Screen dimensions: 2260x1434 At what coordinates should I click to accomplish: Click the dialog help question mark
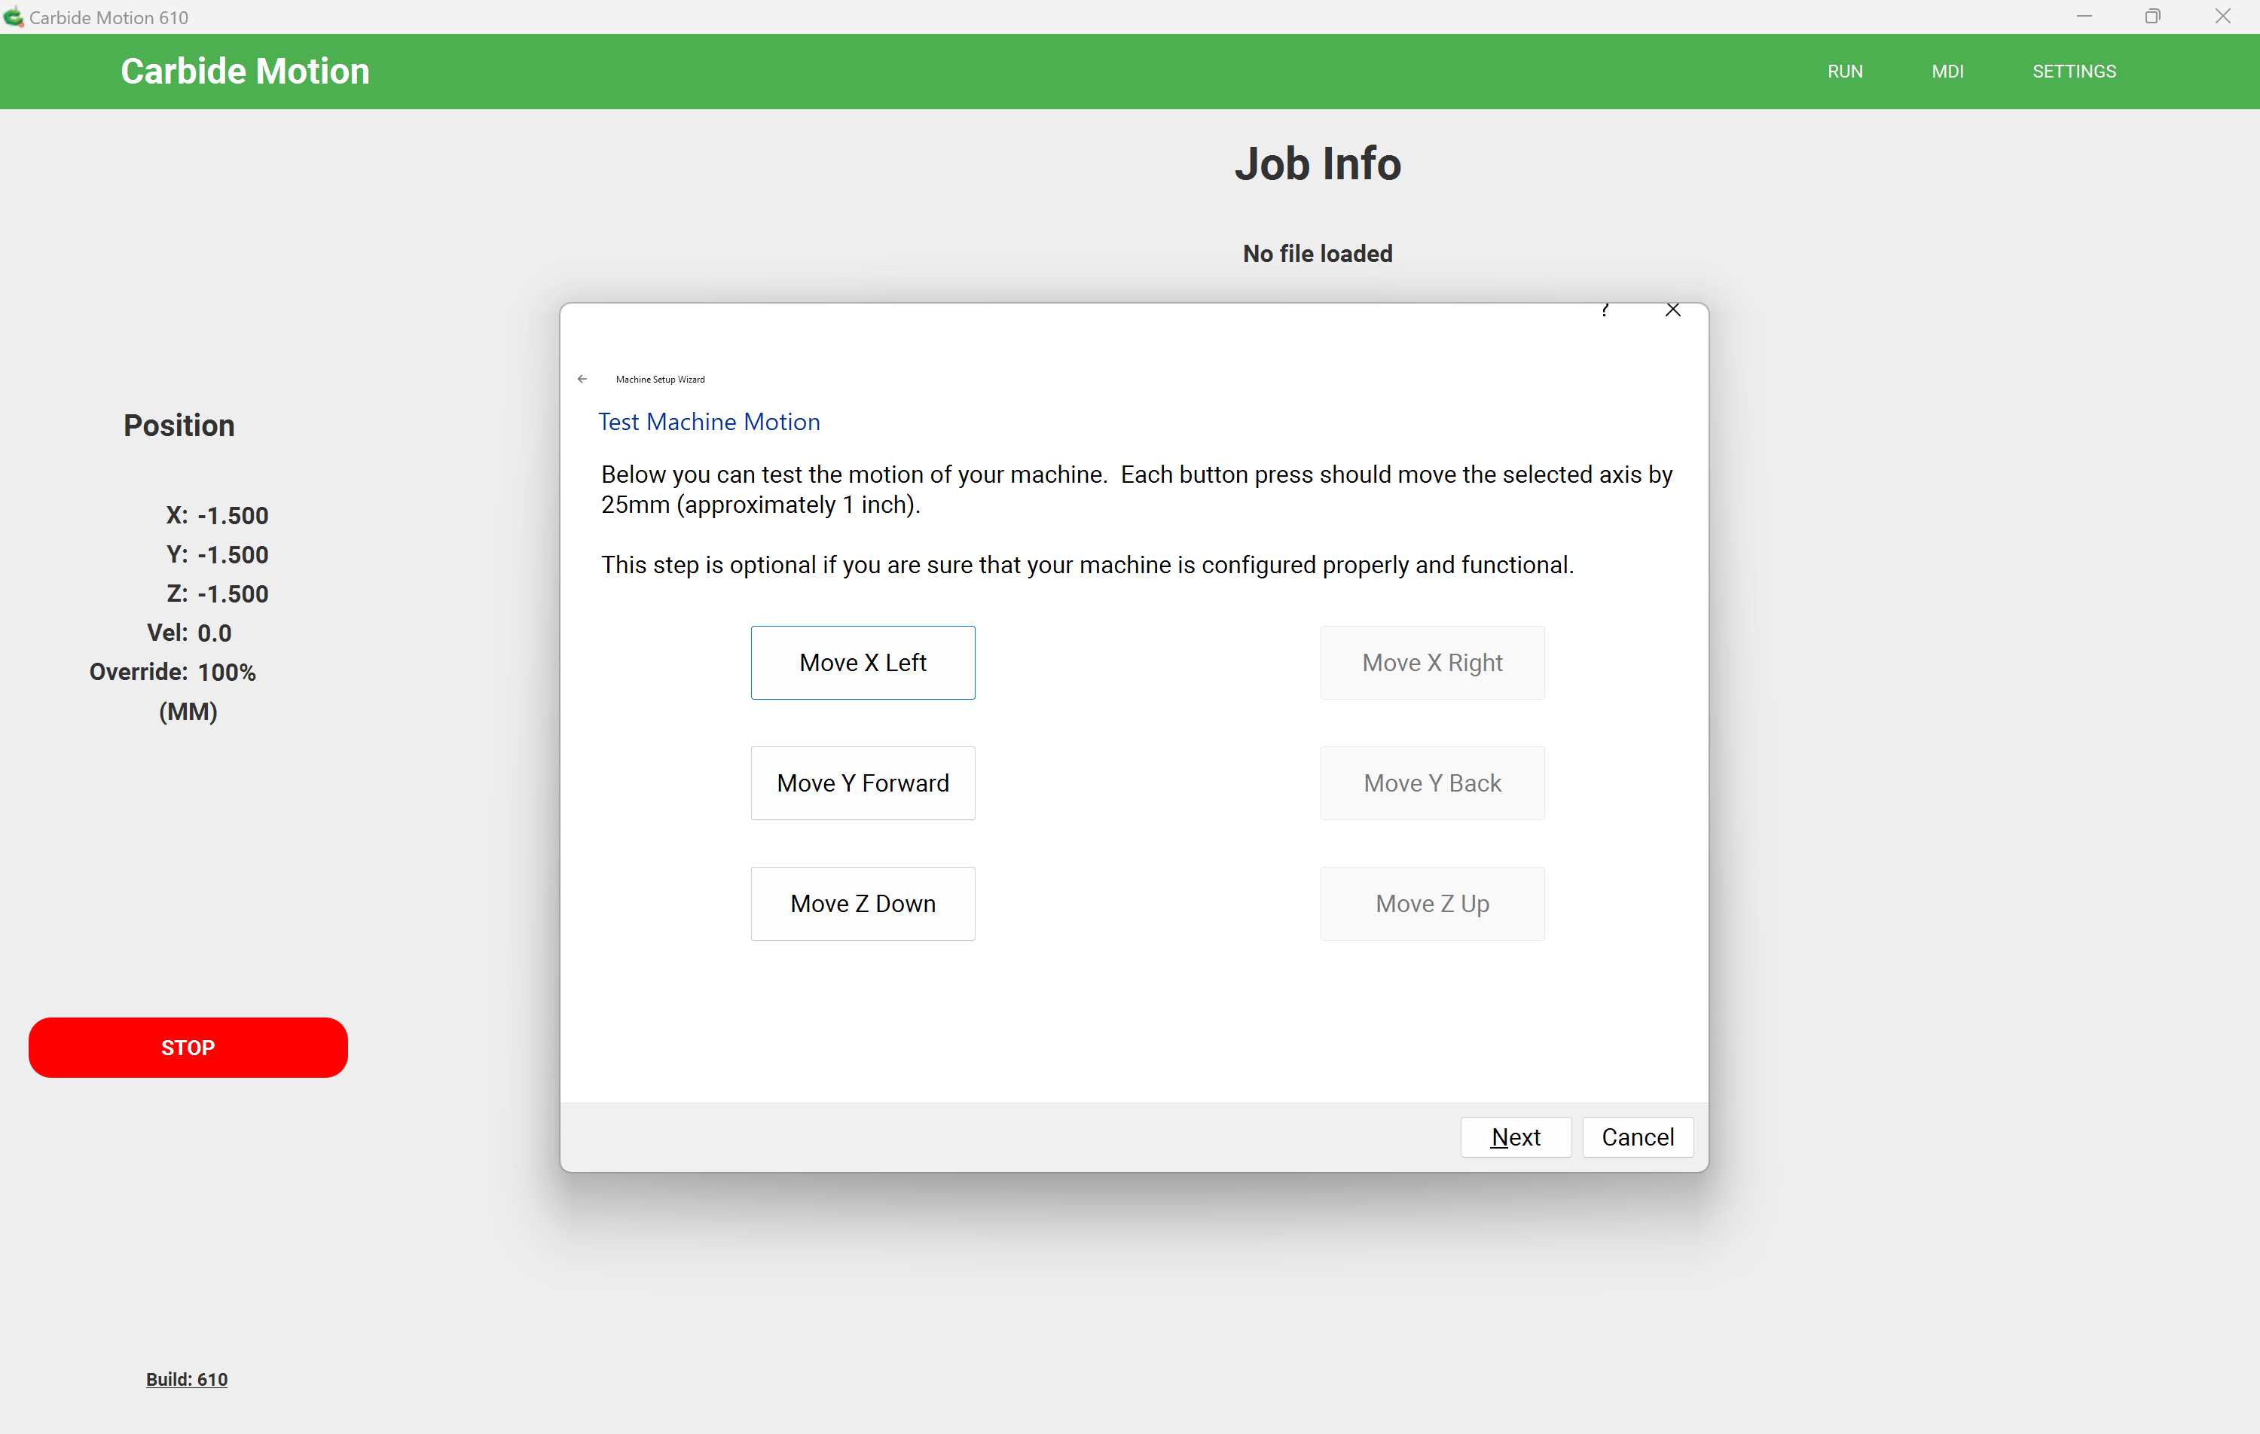coord(1605,310)
